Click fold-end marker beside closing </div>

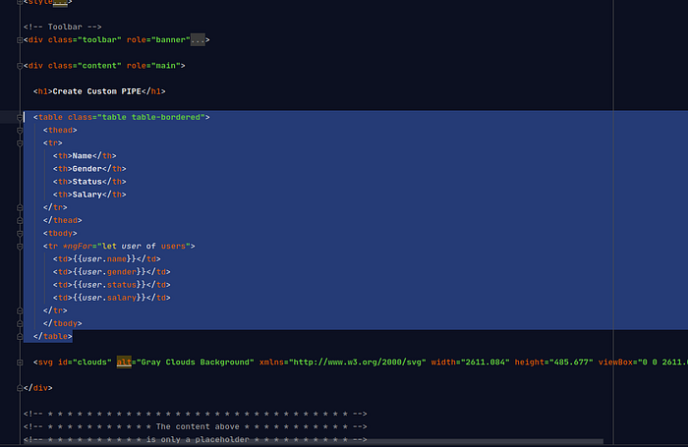pos(20,388)
